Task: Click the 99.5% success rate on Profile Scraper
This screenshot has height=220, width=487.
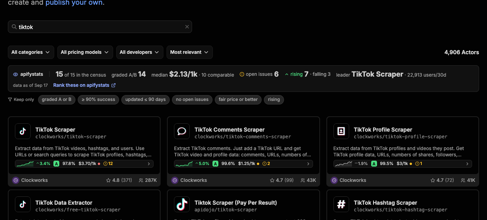Action: (386, 164)
